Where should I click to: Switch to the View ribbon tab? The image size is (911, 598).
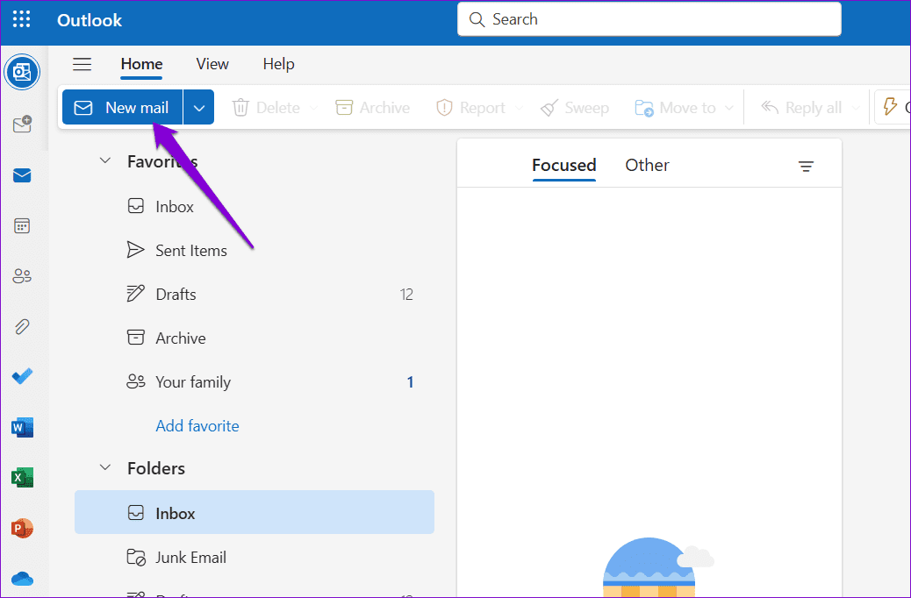212,64
